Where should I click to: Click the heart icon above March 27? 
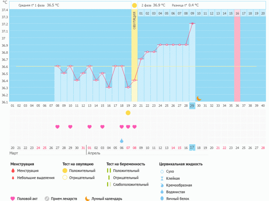(x=58, y=127)
